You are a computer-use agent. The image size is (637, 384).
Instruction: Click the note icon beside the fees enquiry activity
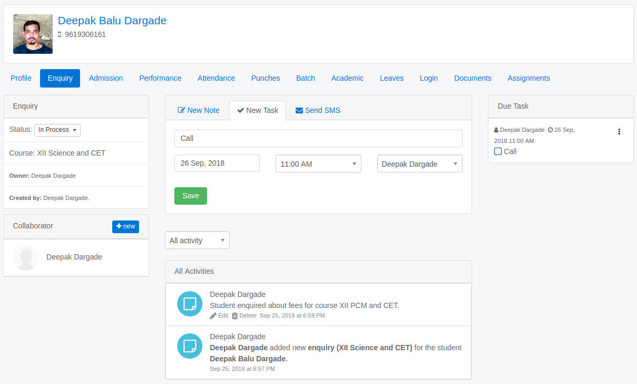pyautogui.click(x=189, y=304)
